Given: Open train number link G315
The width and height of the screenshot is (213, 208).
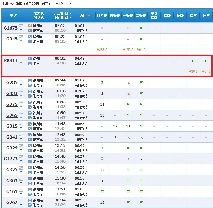Looking at the screenshot, I should pos(12,126).
